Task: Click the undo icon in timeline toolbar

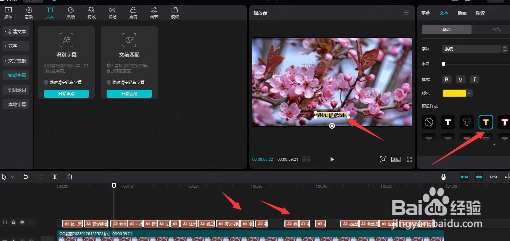Action: 26,177
